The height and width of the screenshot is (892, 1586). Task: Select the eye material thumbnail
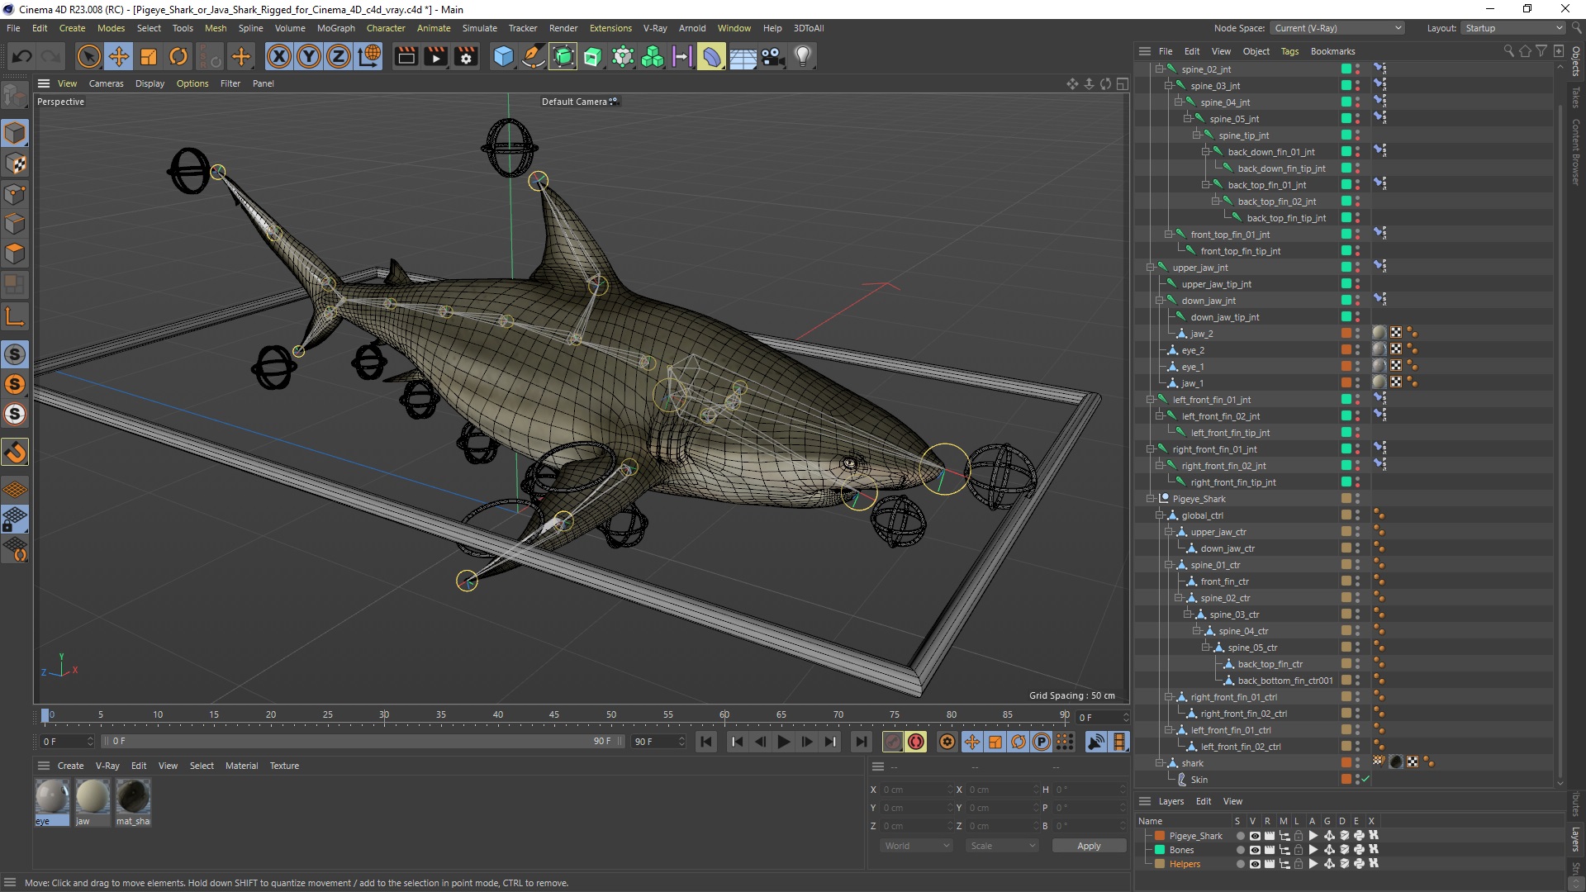52,797
